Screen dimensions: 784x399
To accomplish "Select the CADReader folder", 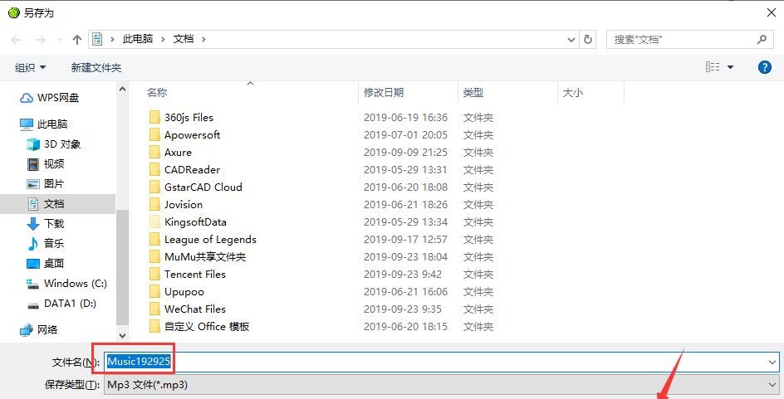I will click(192, 170).
